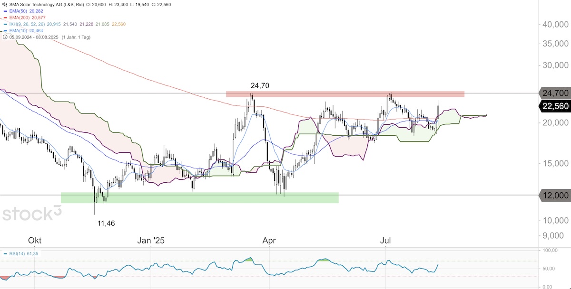Click the EMA(50) legend label
Screen dimensions: 571x289
pos(18,11)
